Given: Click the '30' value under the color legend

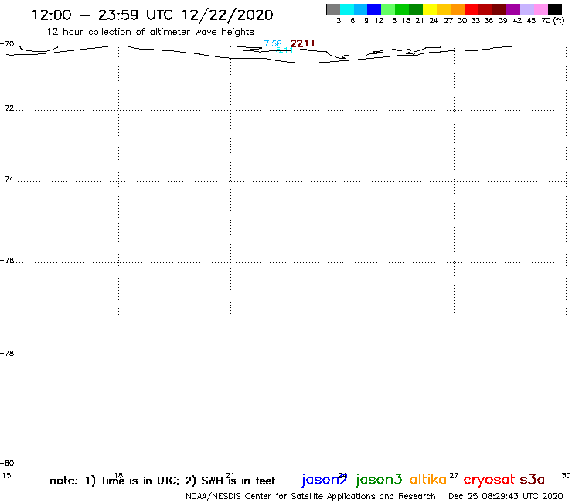Looking at the screenshot, I should click(x=462, y=21).
